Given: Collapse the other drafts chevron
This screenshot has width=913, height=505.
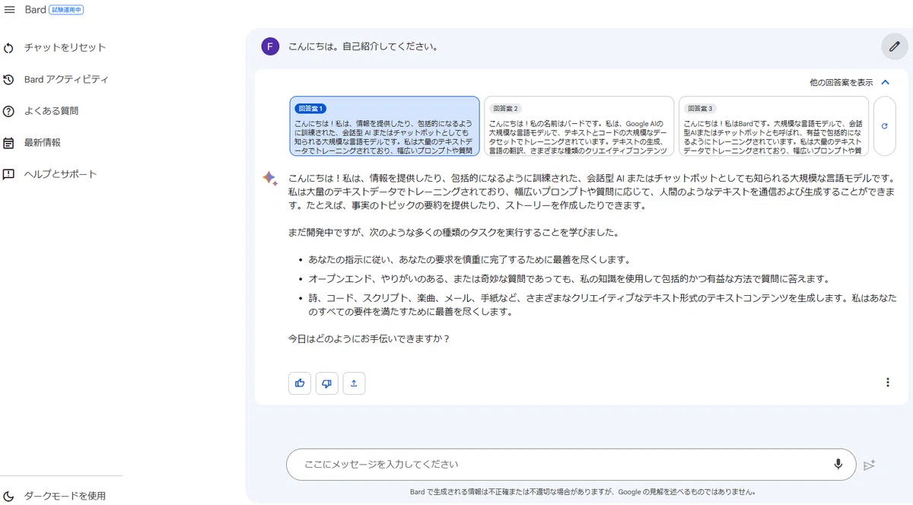Looking at the screenshot, I should pos(885,82).
